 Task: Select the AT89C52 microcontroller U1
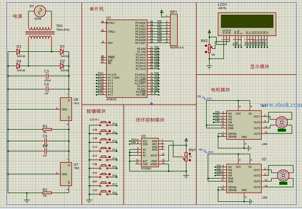tap(127, 59)
